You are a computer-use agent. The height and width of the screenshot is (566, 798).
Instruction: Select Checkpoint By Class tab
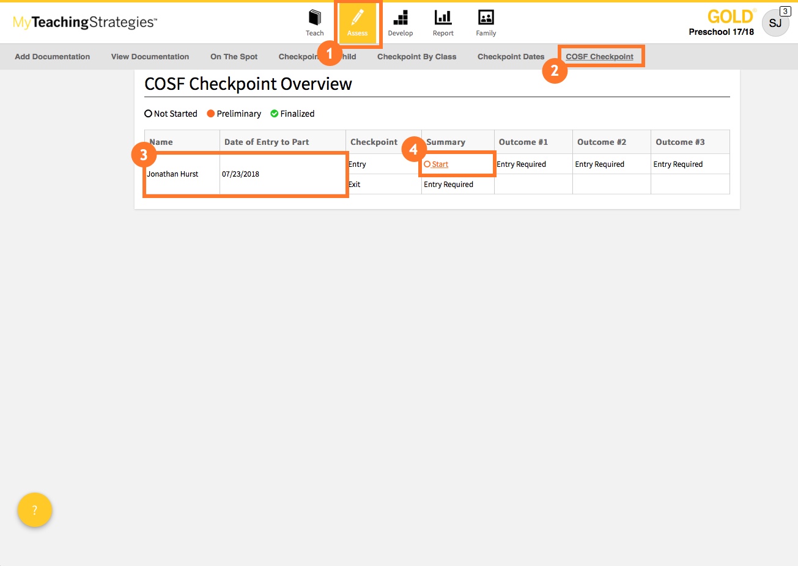click(x=416, y=57)
